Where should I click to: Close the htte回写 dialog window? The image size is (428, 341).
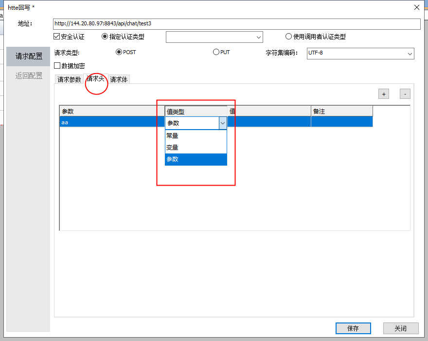pyautogui.click(x=416, y=7)
